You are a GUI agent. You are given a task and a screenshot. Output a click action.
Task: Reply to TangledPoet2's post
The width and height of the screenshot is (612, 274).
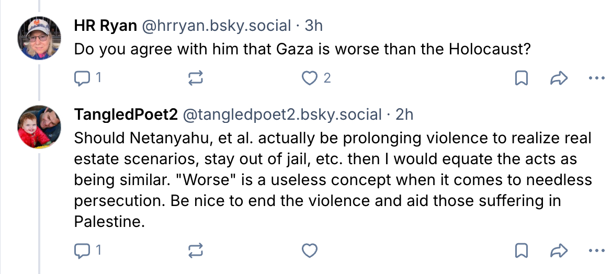(83, 250)
